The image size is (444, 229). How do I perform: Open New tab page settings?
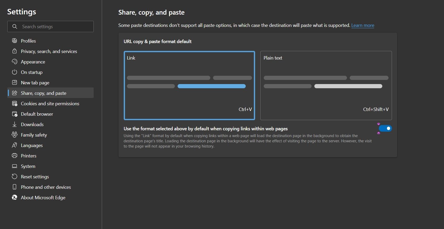coord(50,83)
